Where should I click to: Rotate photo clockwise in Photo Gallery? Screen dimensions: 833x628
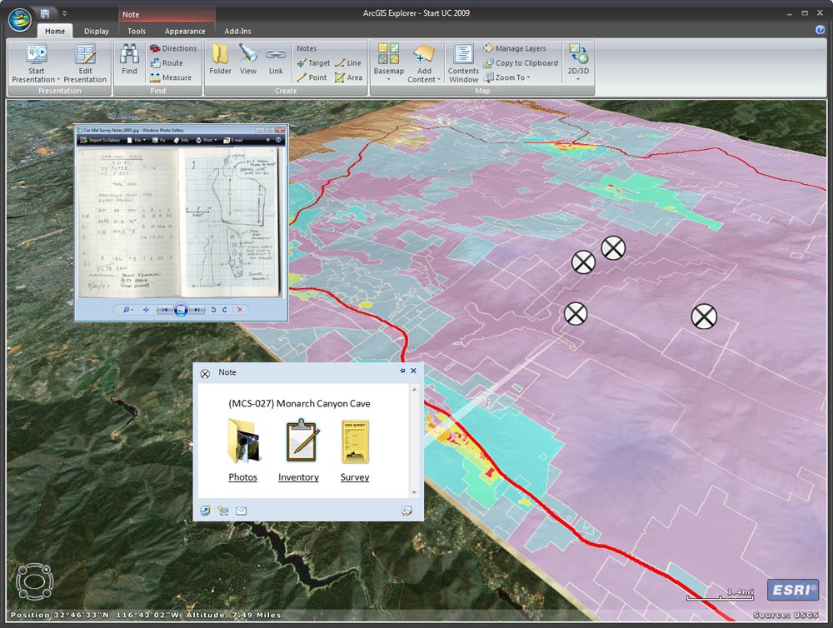tap(225, 310)
